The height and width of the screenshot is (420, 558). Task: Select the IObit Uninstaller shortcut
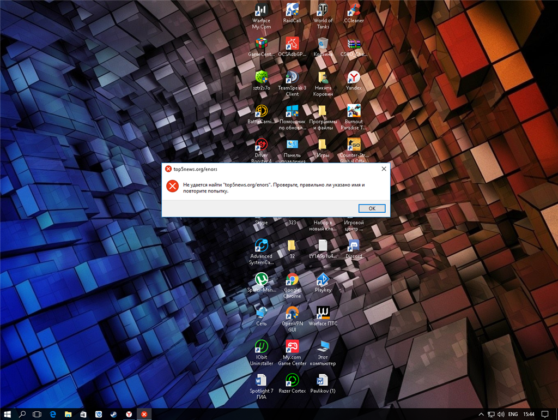tap(261, 353)
